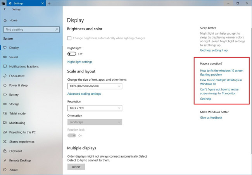Open resize screen image help link

219,91
